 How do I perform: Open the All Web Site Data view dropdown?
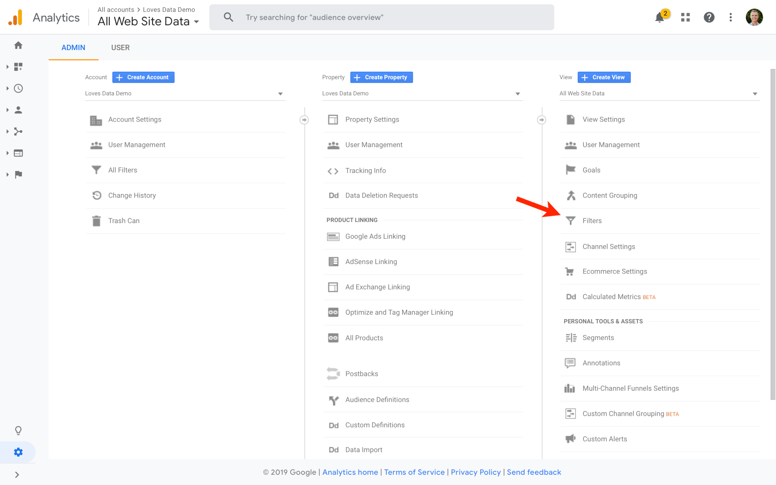point(659,94)
